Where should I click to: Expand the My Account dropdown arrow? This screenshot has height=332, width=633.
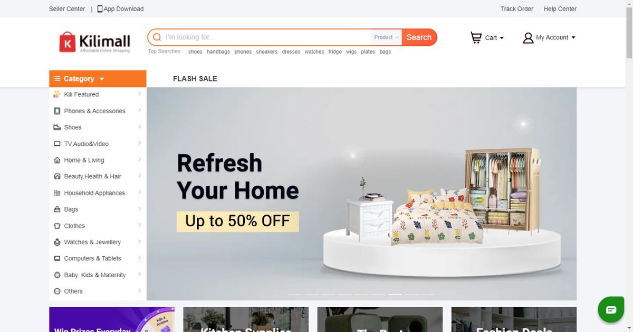(573, 38)
